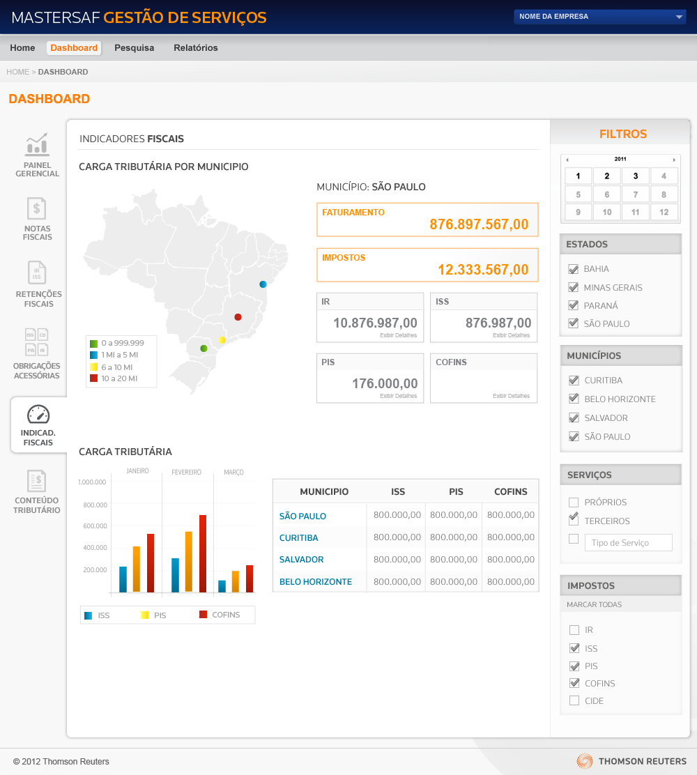Open the Retenções Fiscais icon
Screen dimensions: 697x775
(x=37, y=273)
